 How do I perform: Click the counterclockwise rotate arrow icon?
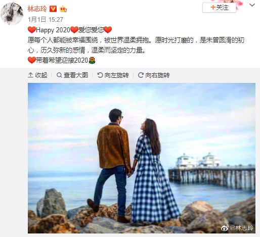100,75
